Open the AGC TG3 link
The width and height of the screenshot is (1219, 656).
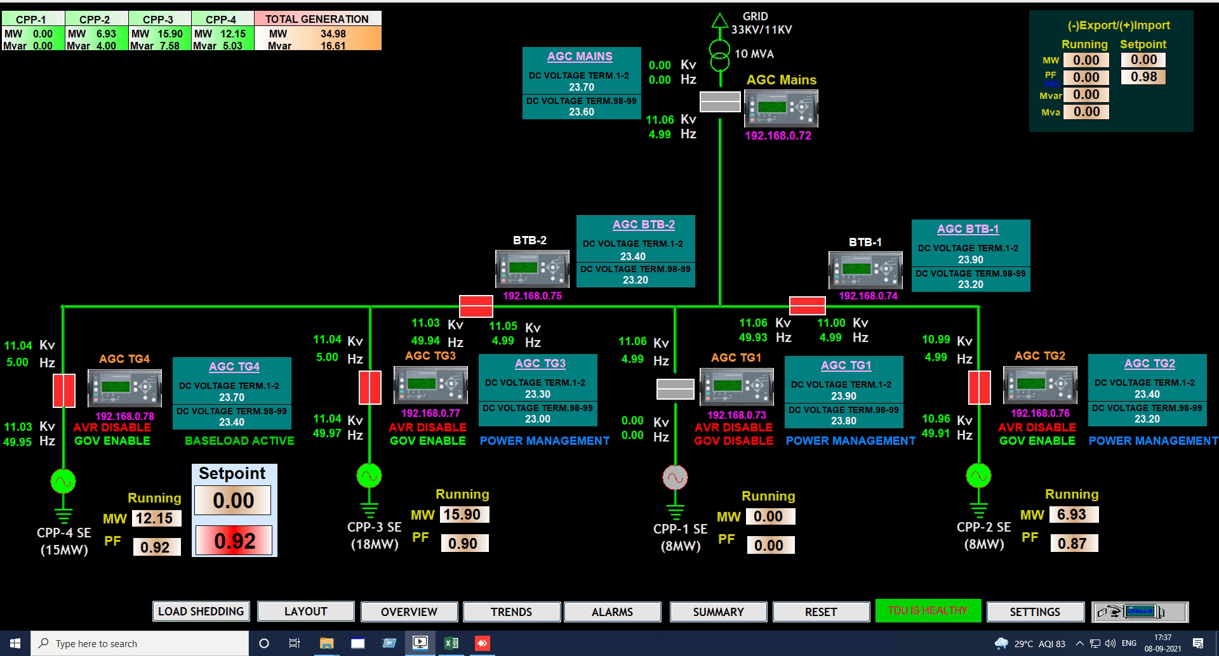pos(540,364)
